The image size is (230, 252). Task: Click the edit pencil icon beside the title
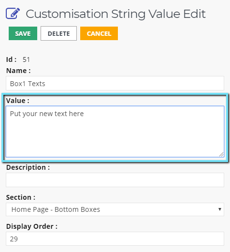pos(13,14)
